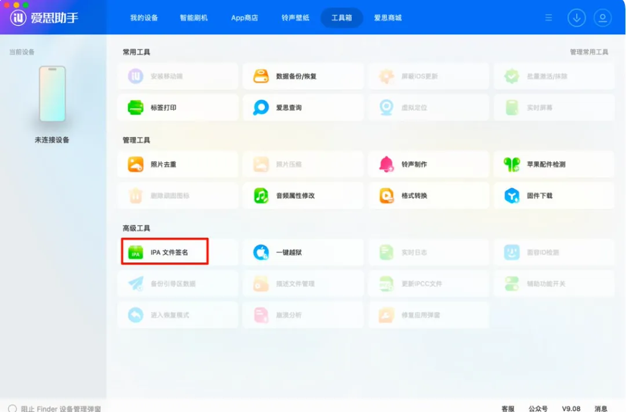Open the 修复应用弹窗 tool
This screenshot has height=412, width=626.
[x=429, y=315]
